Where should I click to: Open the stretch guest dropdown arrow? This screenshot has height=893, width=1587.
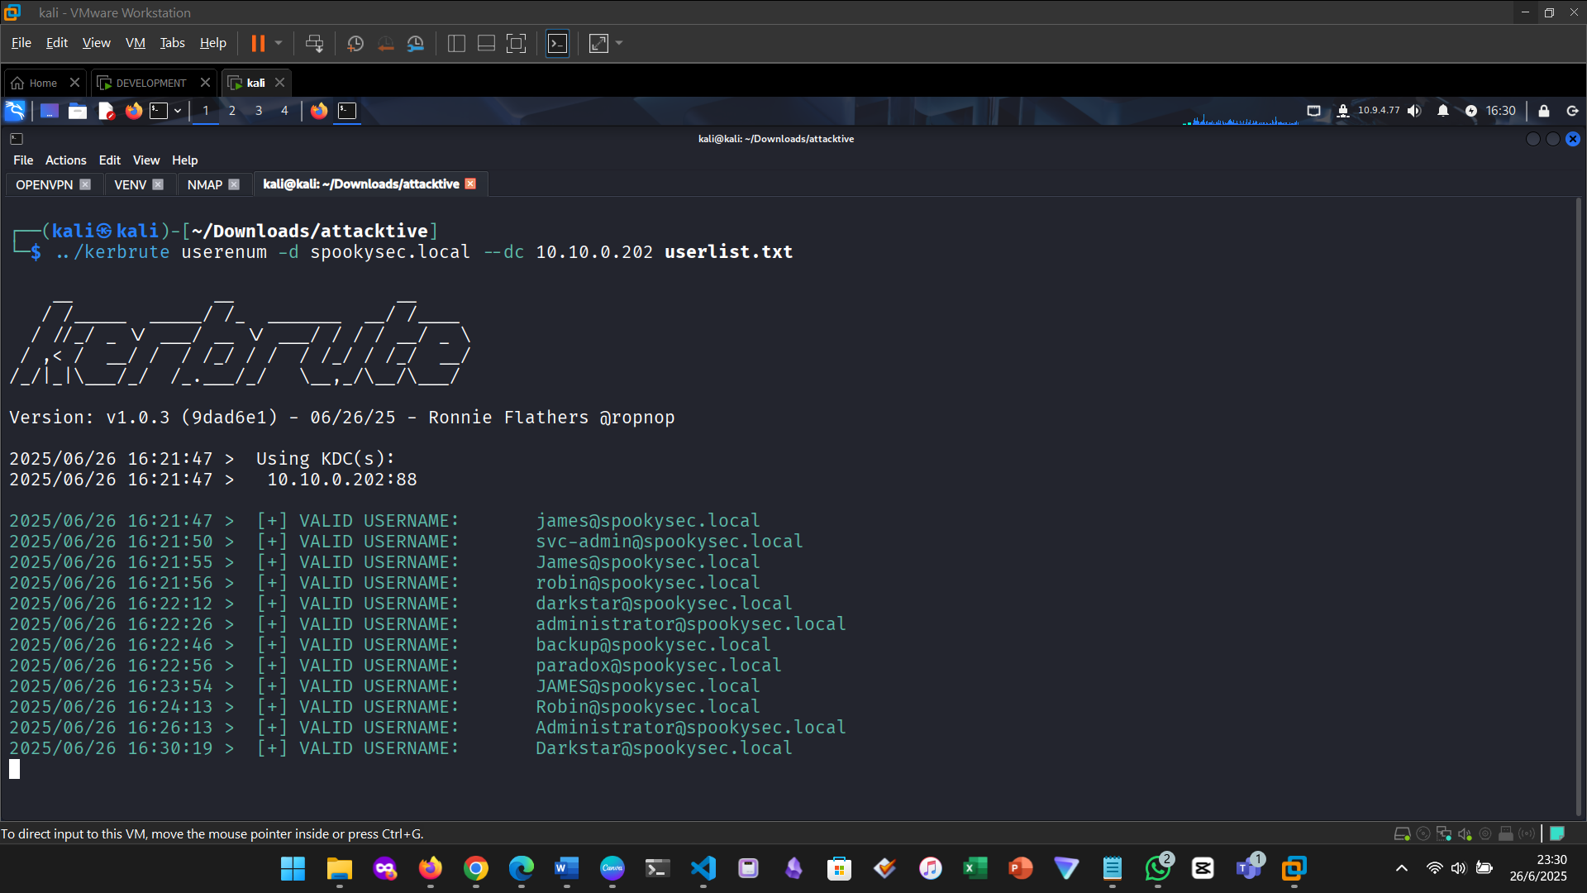[x=619, y=43]
